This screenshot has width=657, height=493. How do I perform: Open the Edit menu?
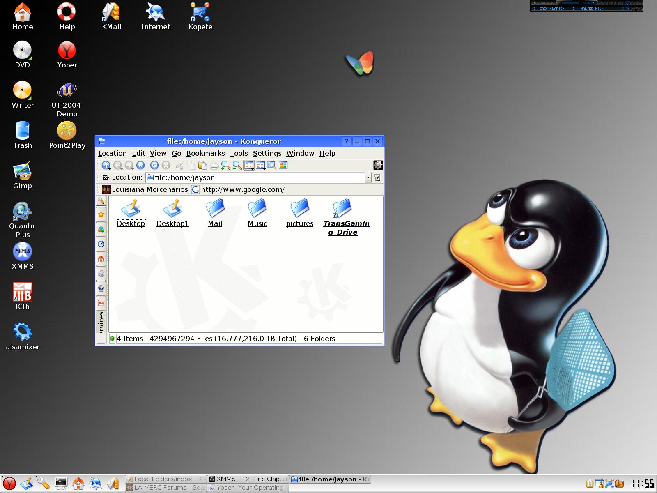(138, 153)
